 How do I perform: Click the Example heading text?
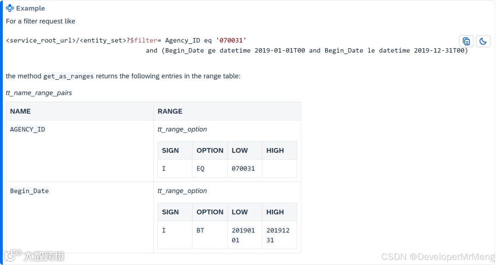(x=30, y=8)
